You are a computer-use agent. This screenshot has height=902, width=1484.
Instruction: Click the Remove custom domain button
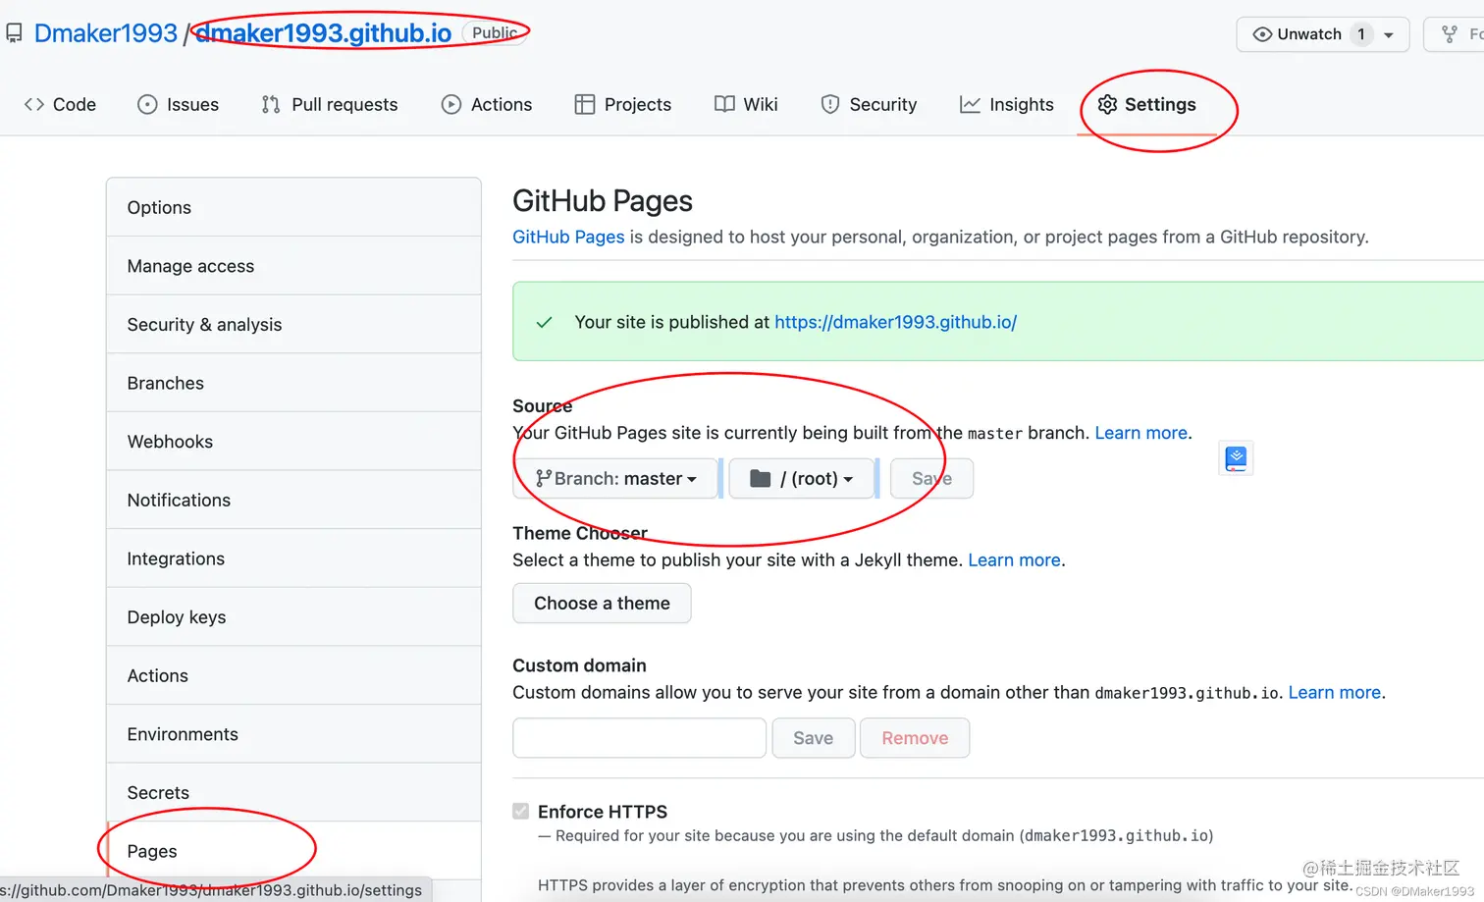click(x=915, y=738)
